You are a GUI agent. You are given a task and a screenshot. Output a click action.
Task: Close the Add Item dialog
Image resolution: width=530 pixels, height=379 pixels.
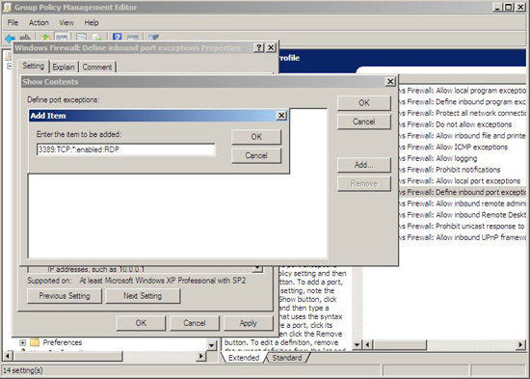click(281, 116)
